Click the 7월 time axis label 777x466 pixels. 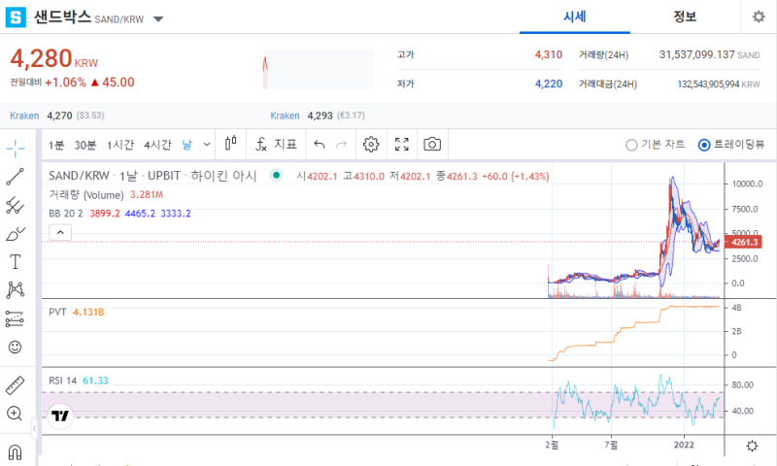[x=611, y=445]
